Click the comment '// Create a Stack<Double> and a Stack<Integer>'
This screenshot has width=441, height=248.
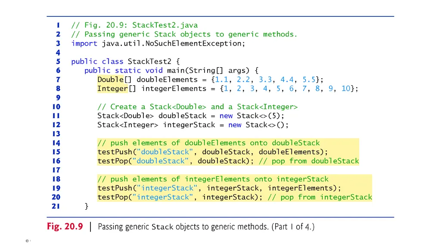click(x=197, y=107)
